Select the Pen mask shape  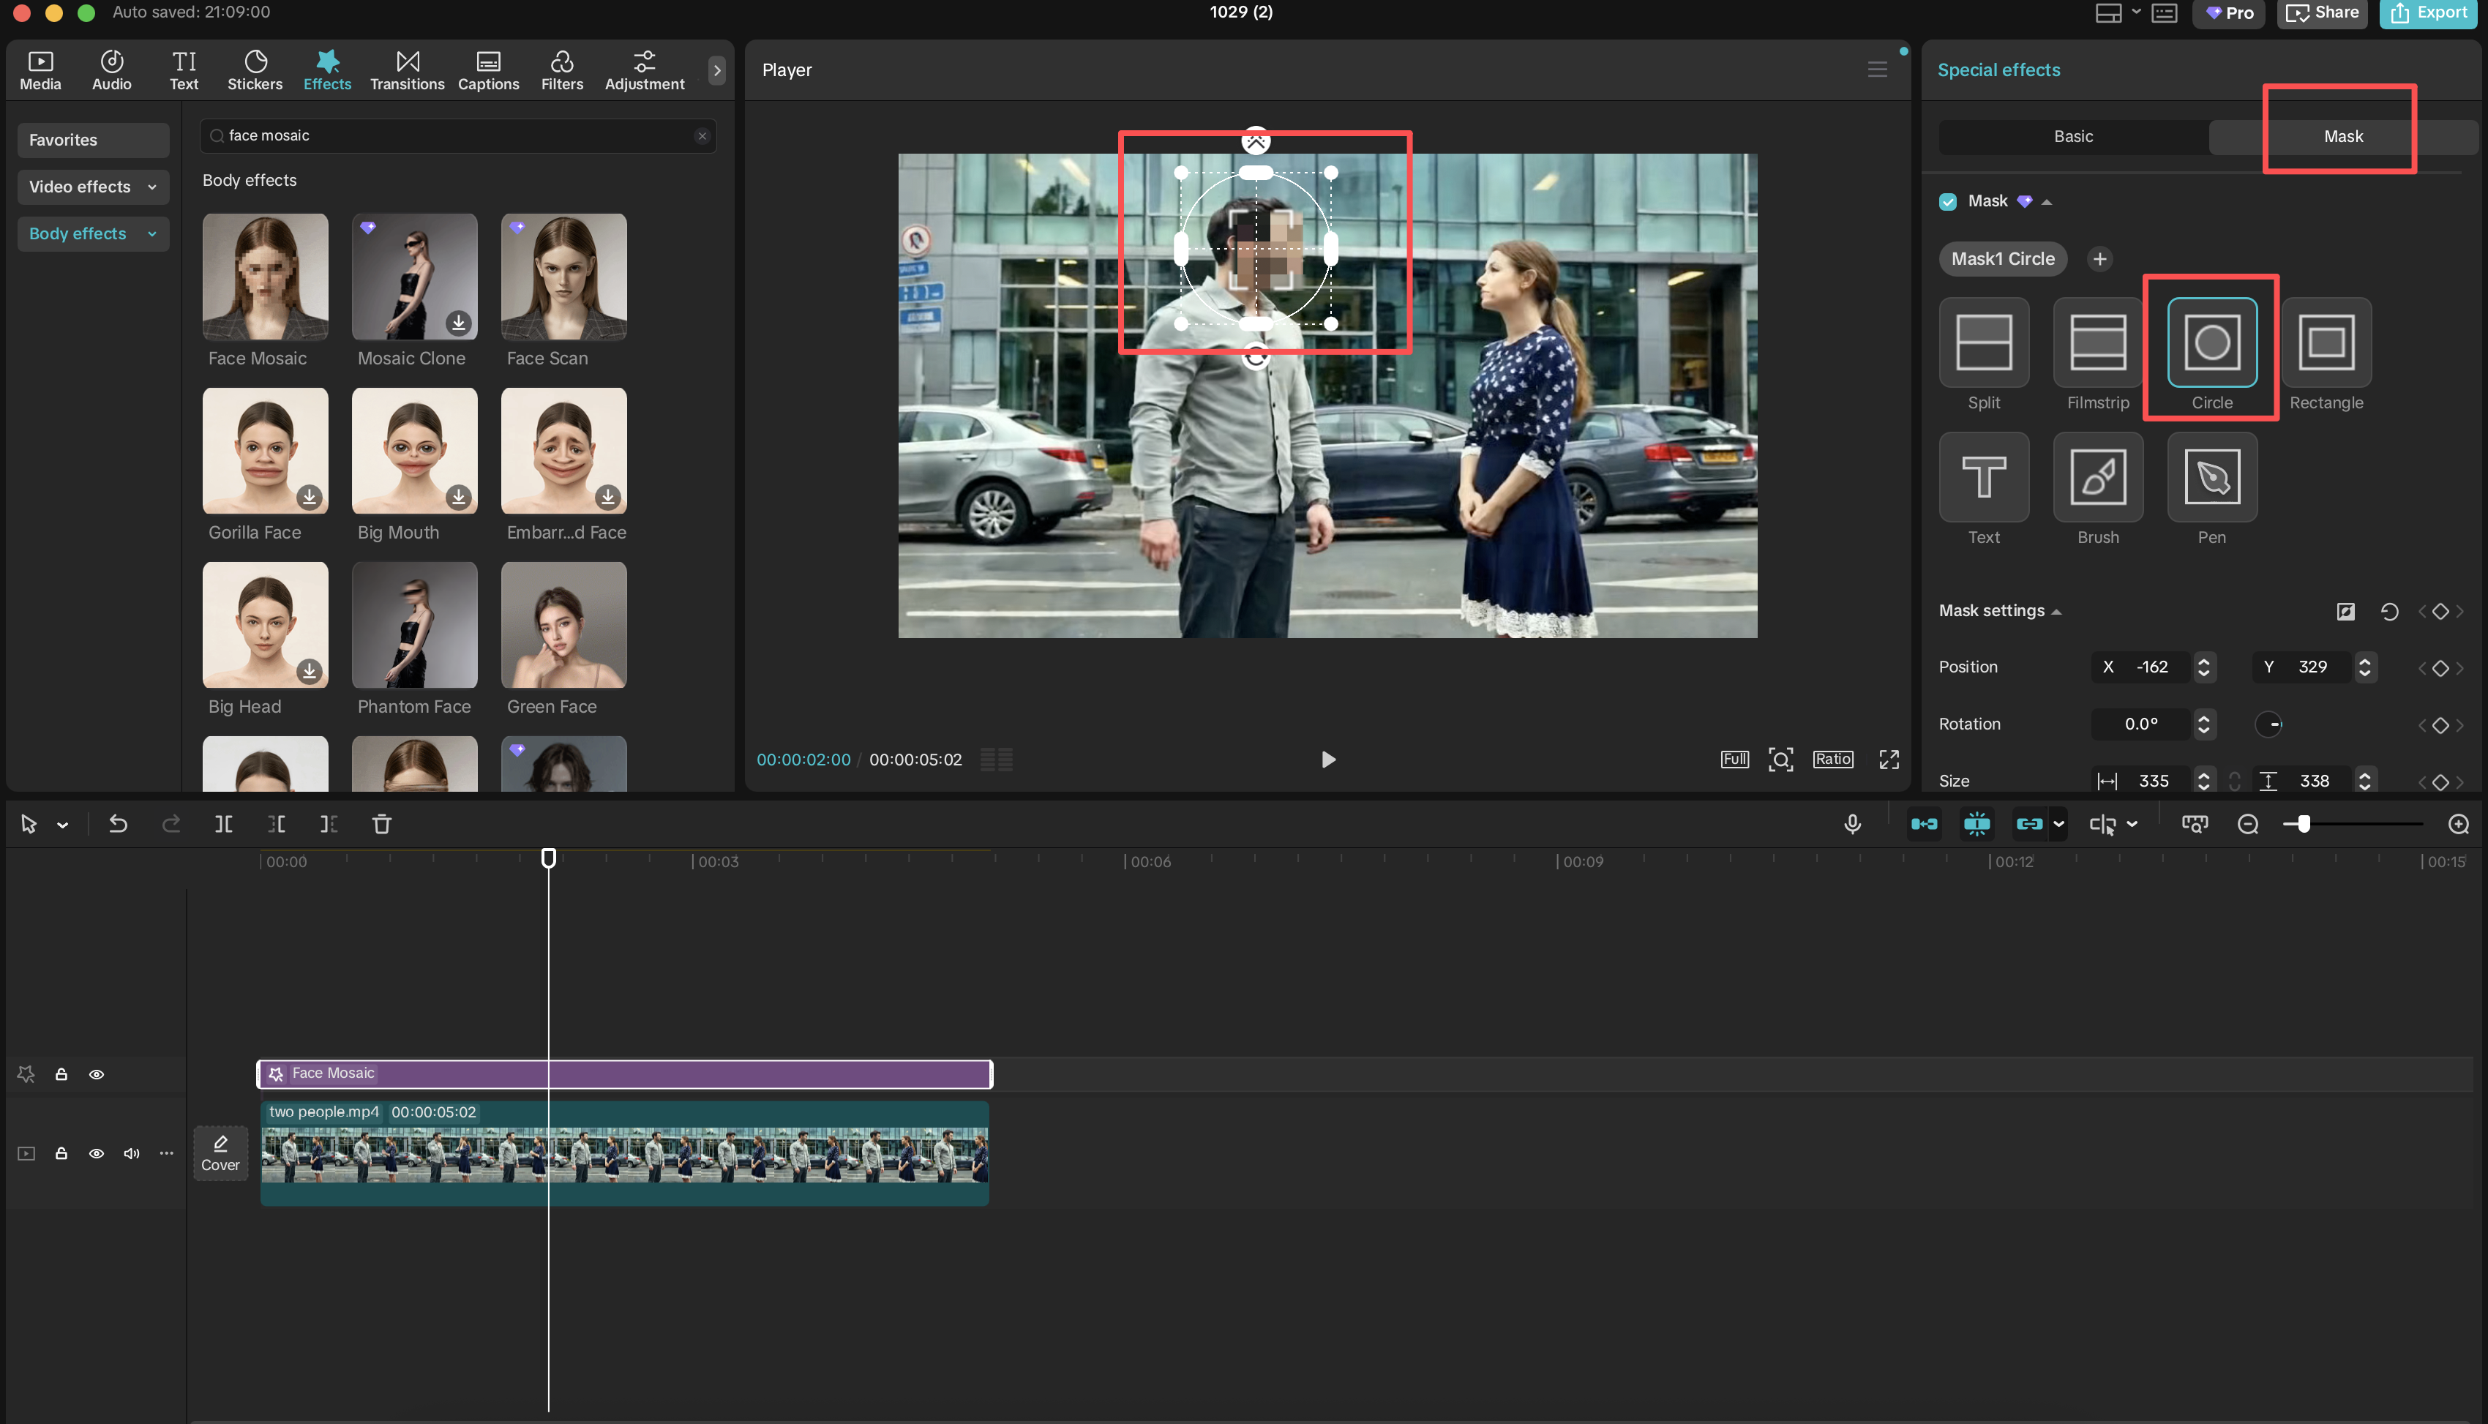(x=2211, y=477)
